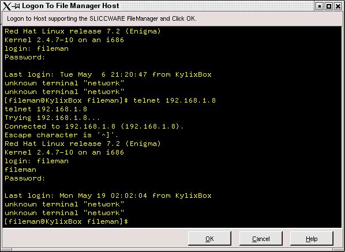The width and height of the screenshot is (345, 252).
Task: Click the topmost Red Hat Linux release 7.2 line
Action: coord(82,31)
